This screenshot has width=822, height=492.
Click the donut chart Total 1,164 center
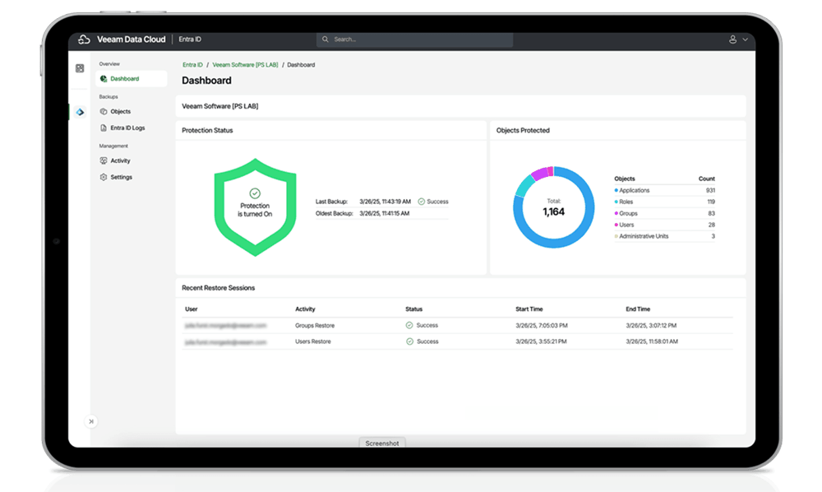coord(553,208)
